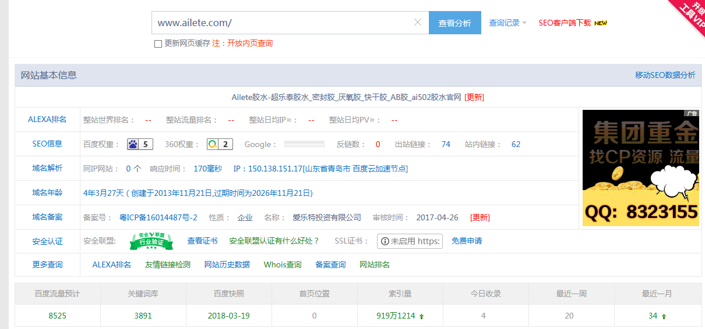Click the Baidu weight paw badge

pos(140,144)
